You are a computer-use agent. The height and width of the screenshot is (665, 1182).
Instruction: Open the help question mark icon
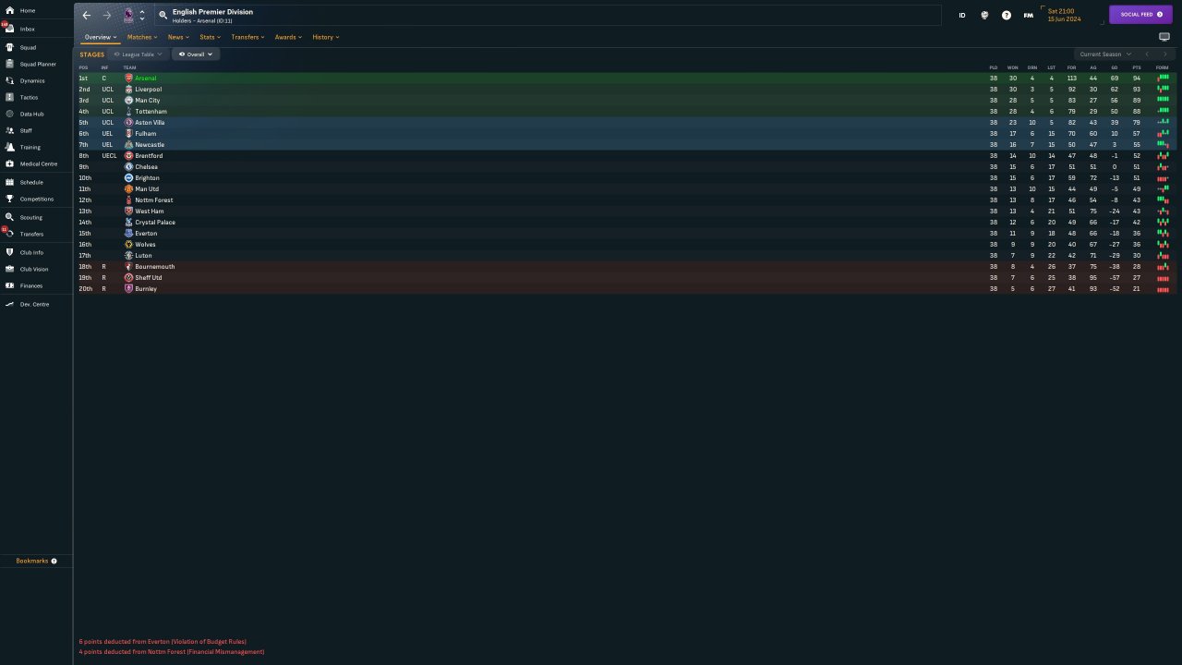pyautogui.click(x=1007, y=16)
